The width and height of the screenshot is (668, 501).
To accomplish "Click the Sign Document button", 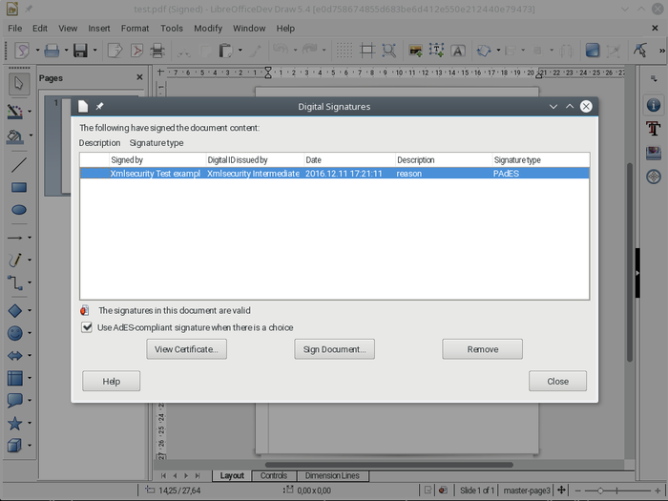I will (x=334, y=349).
